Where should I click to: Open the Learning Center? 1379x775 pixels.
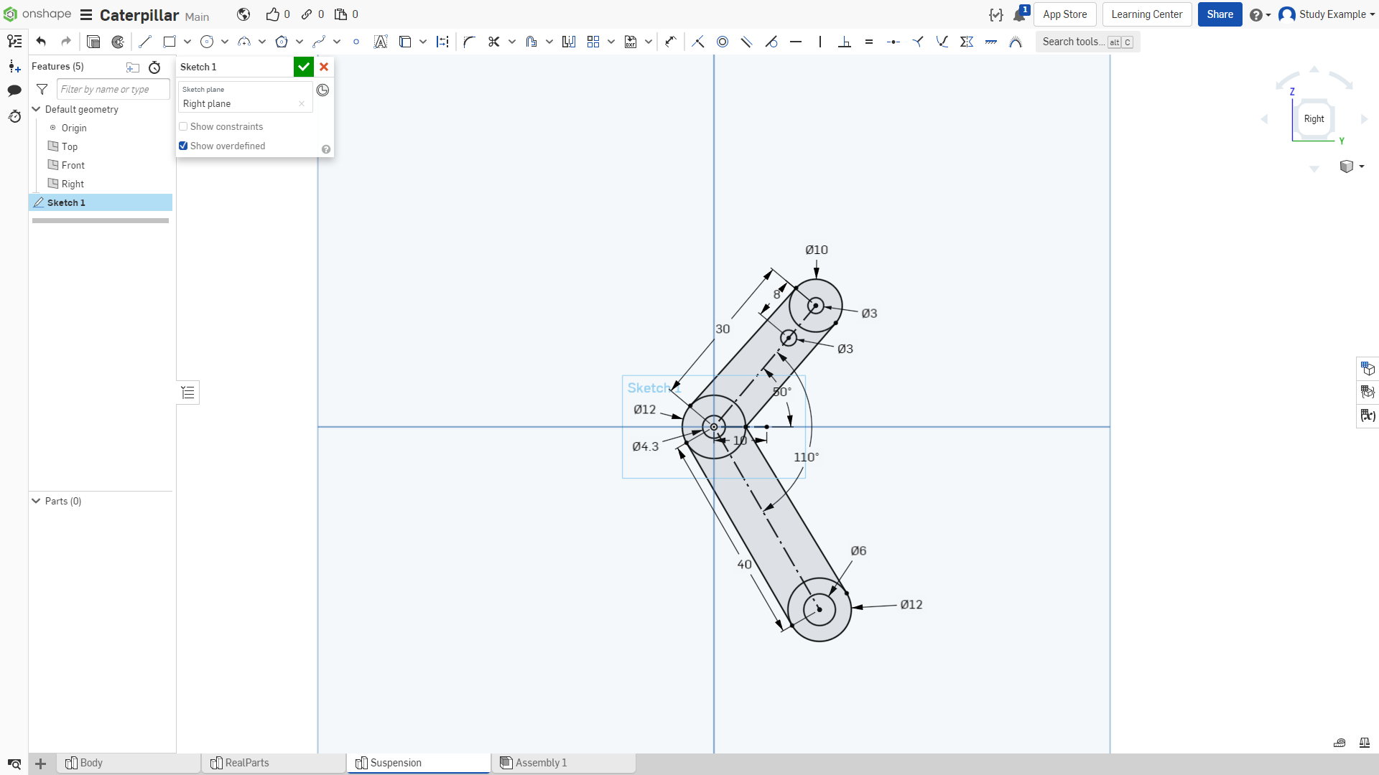(x=1146, y=14)
